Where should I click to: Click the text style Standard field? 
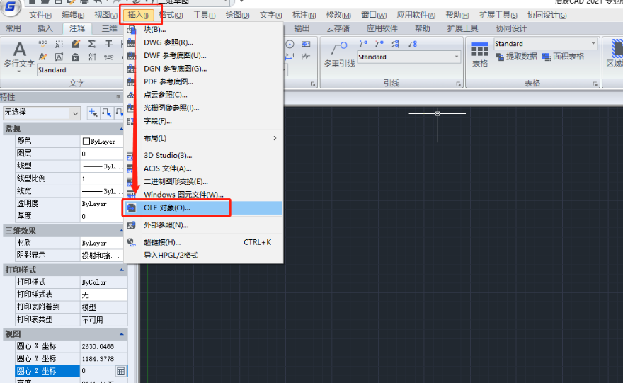80,70
